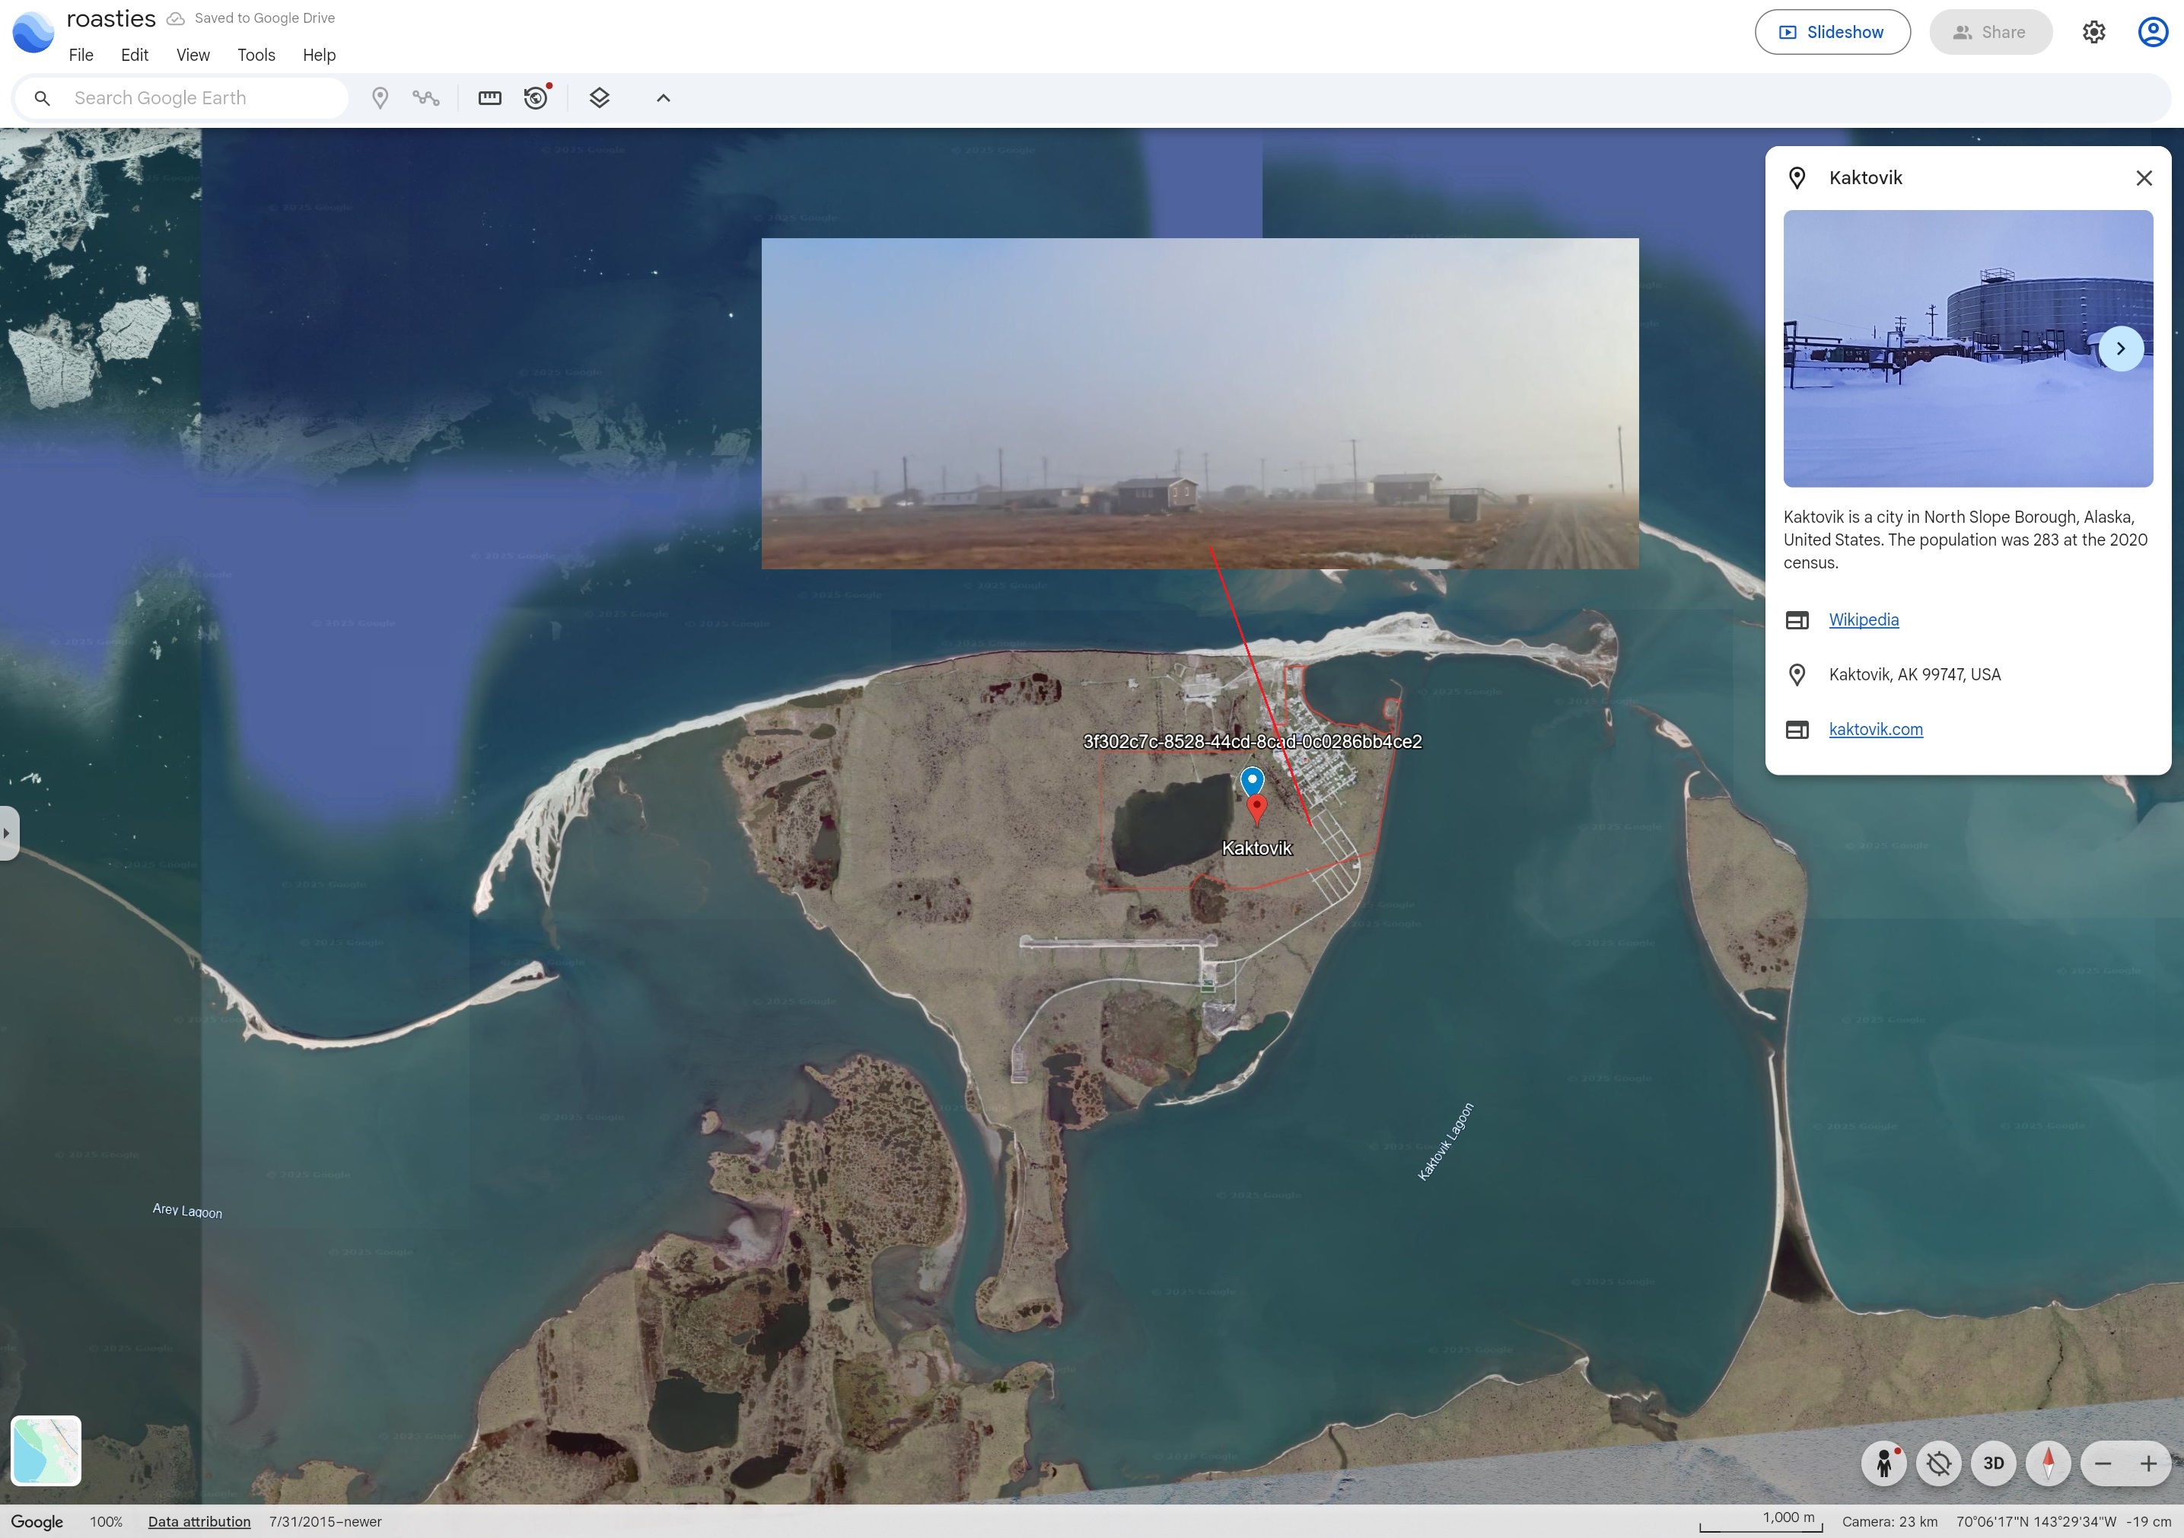Click the 7/31/2015–newer imagery date

tap(326, 1522)
